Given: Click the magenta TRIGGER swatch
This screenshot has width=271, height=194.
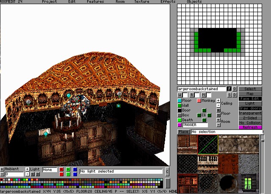Looking at the screenshot, I should coord(179,125).
